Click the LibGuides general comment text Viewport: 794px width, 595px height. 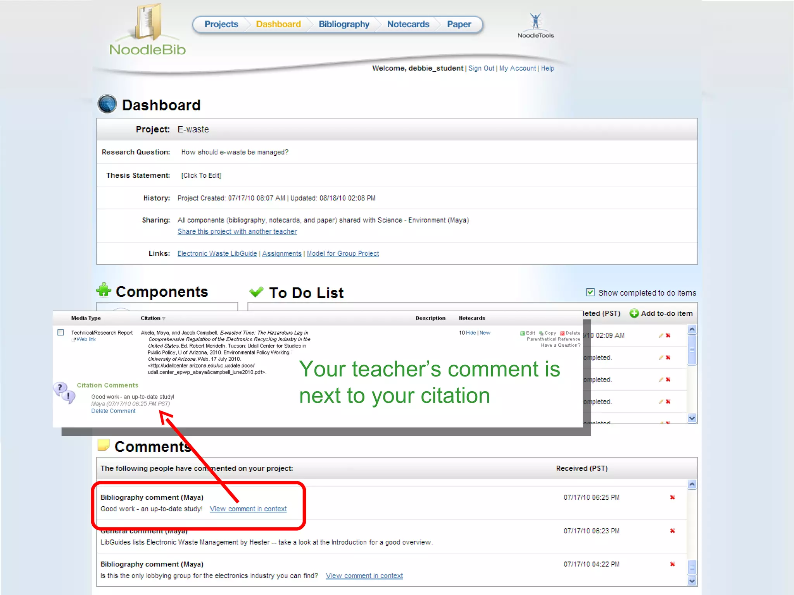[267, 542]
